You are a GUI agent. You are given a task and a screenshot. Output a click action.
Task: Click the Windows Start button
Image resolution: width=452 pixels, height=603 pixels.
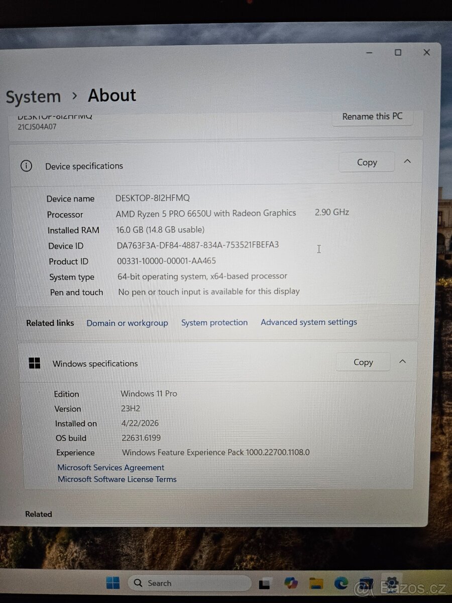coord(112,583)
